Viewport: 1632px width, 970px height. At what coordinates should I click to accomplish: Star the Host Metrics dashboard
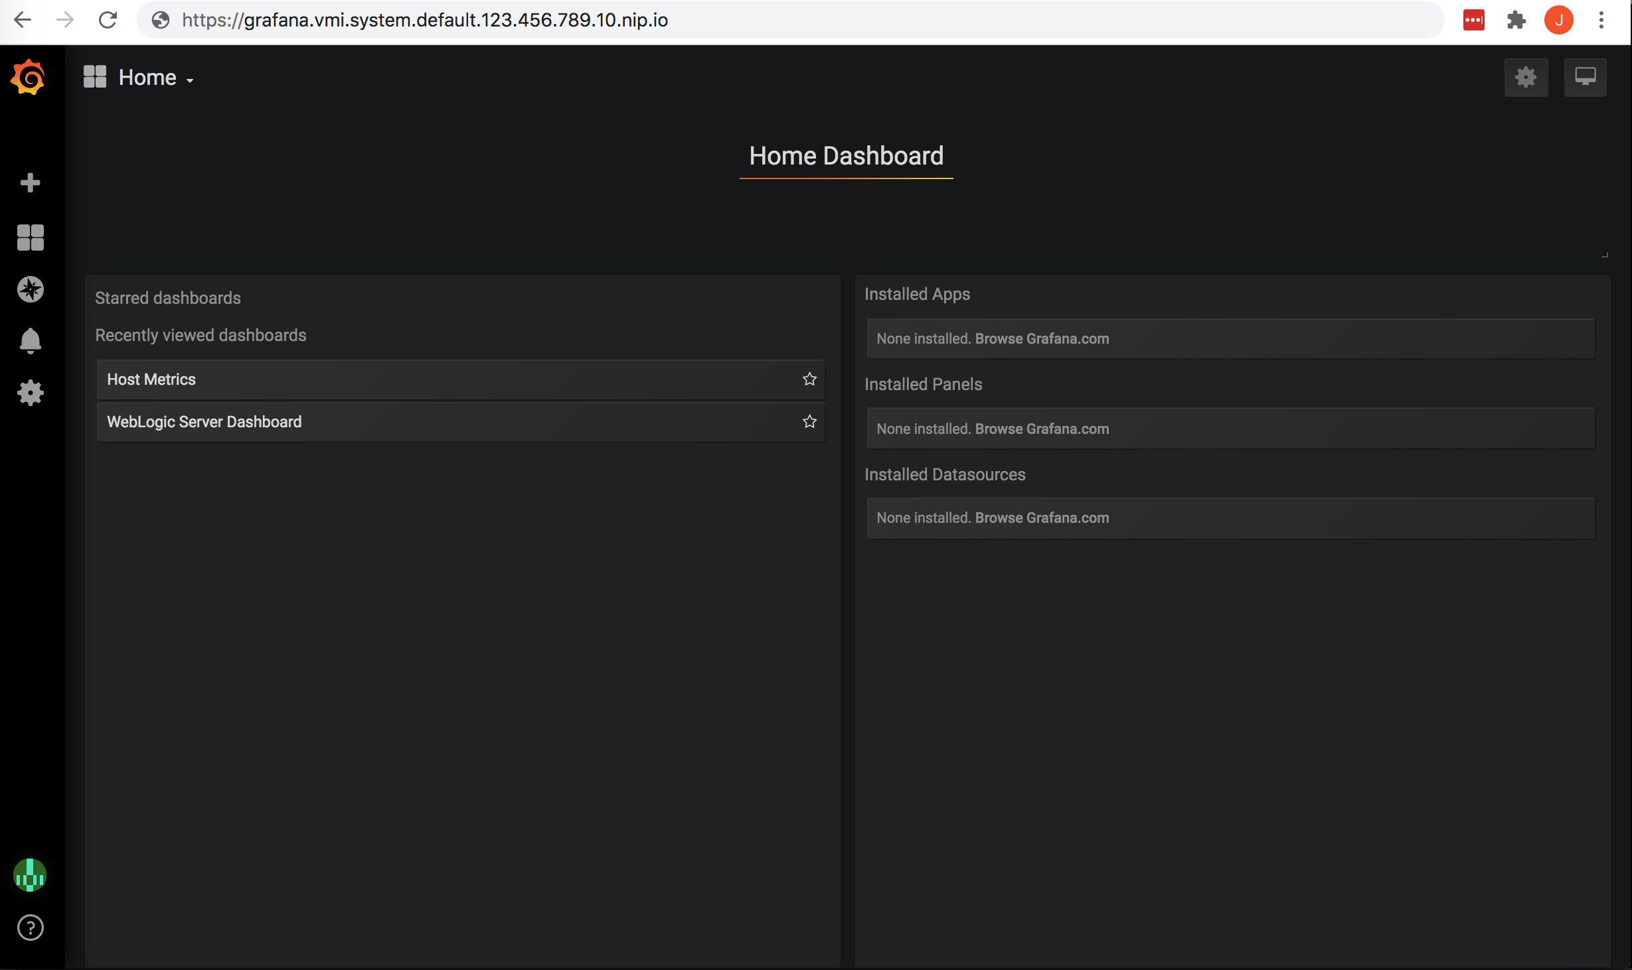pos(809,379)
